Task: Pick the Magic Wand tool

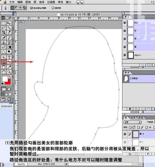Action: 9,28
